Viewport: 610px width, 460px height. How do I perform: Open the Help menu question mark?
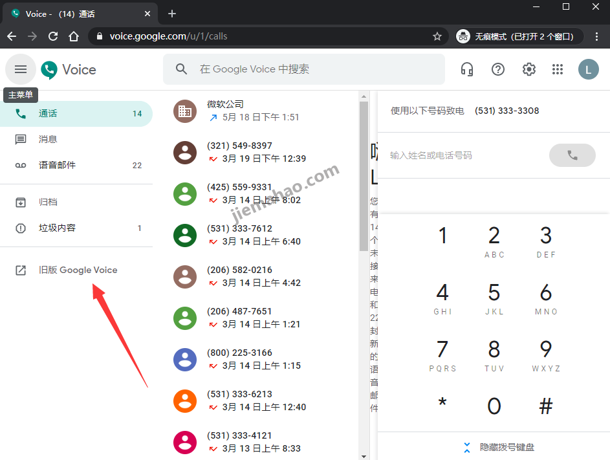coord(498,69)
